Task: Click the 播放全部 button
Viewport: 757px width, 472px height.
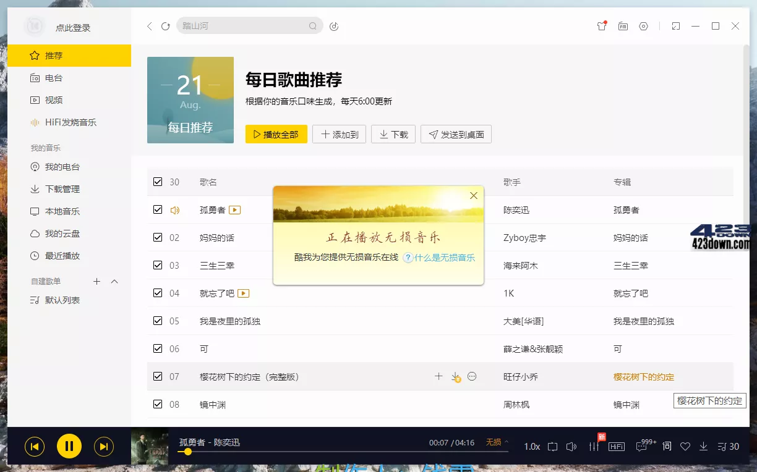Action: click(x=276, y=133)
